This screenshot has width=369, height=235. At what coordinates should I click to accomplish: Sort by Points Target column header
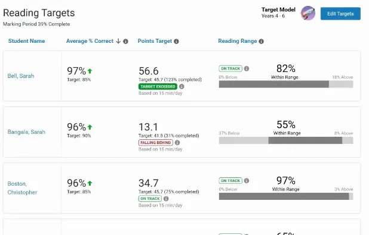155,41
